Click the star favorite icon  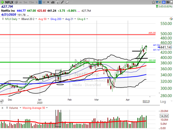click(x=153, y=2)
